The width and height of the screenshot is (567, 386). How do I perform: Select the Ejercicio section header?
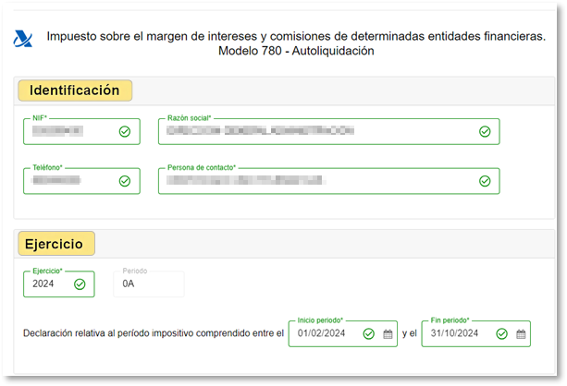[56, 244]
